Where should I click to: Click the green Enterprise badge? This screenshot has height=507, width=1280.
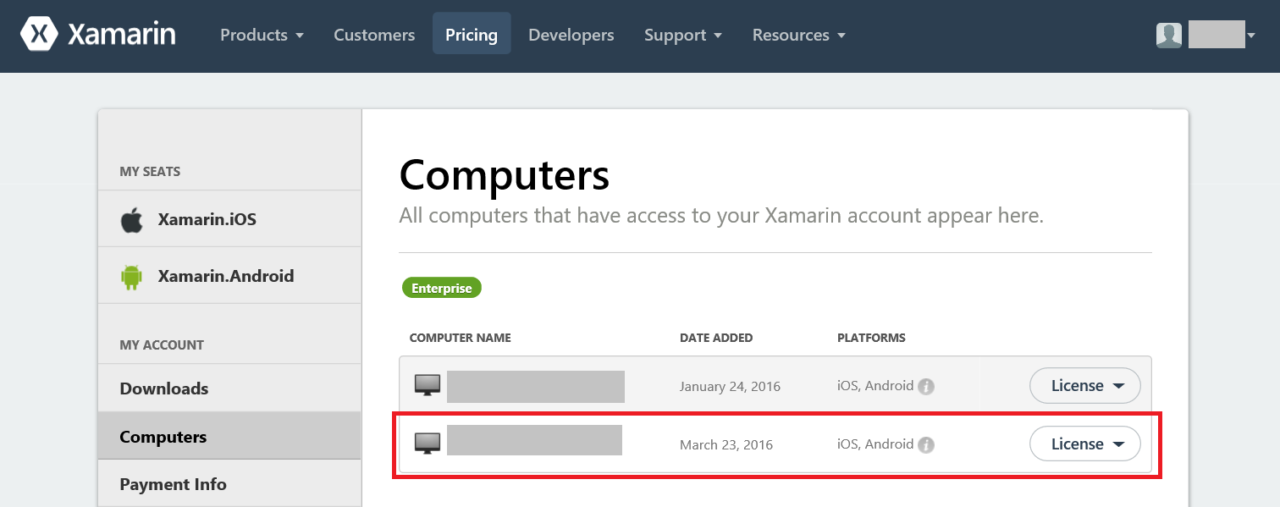click(x=442, y=288)
